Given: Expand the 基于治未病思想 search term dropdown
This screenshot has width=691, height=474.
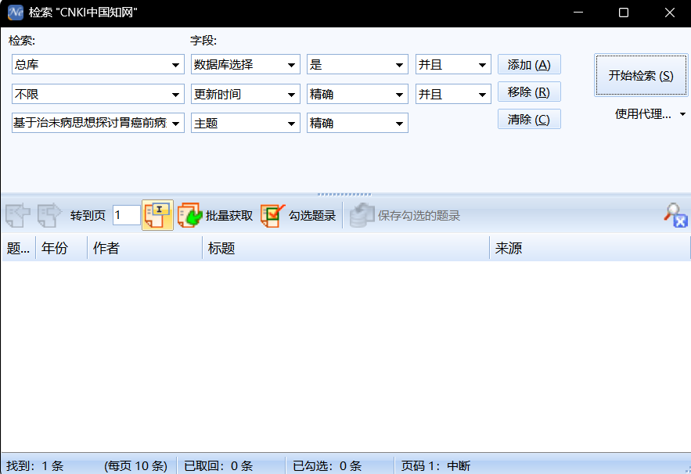Looking at the screenshot, I should tap(175, 124).
